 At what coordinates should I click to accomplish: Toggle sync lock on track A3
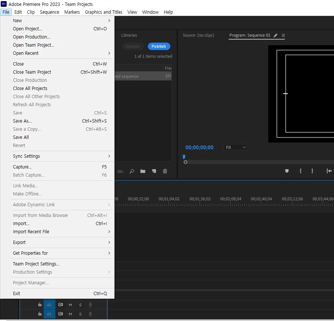(61, 314)
